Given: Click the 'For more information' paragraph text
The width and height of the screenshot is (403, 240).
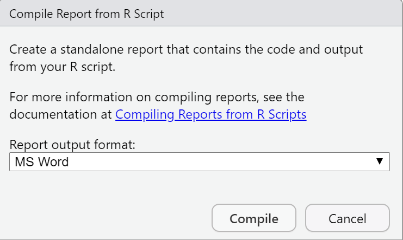Looking at the screenshot, I should (x=158, y=106).
